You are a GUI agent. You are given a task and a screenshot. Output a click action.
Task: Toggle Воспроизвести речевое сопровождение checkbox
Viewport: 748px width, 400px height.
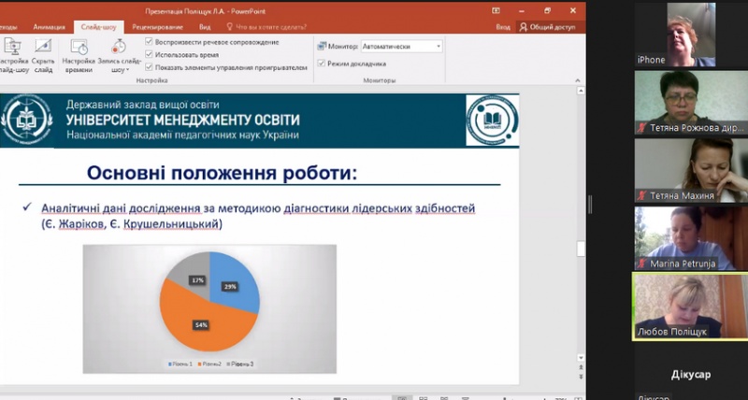point(149,42)
